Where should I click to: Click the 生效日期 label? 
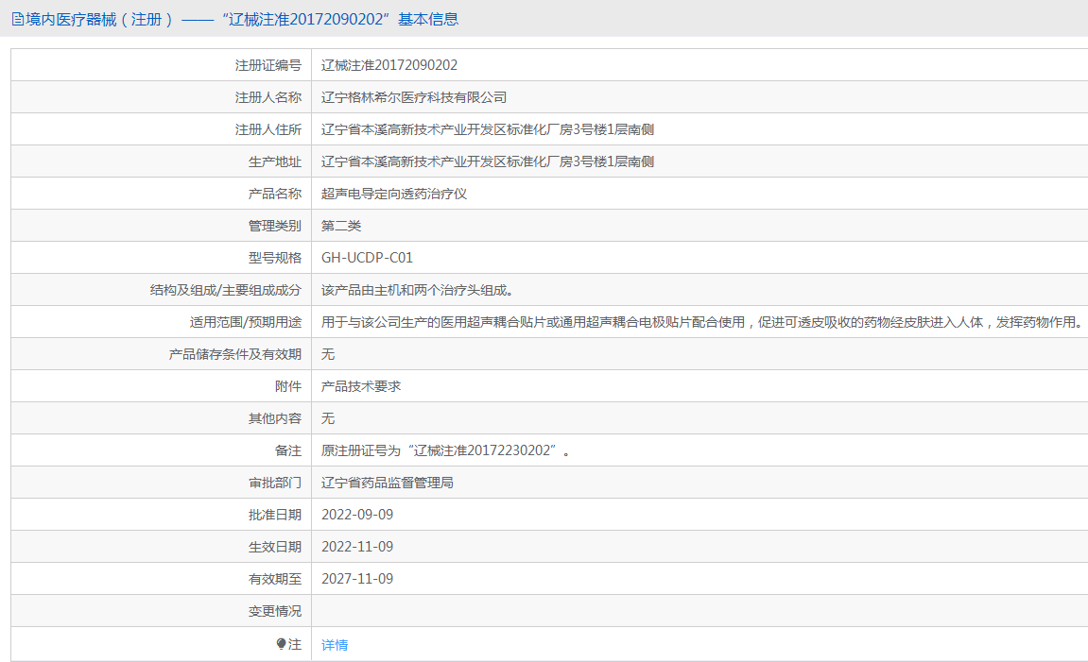pos(275,547)
